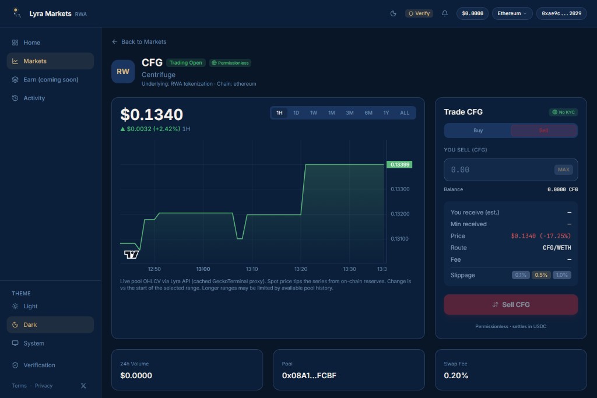Click the Trading Open badge
The image size is (597, 398).
186,63
